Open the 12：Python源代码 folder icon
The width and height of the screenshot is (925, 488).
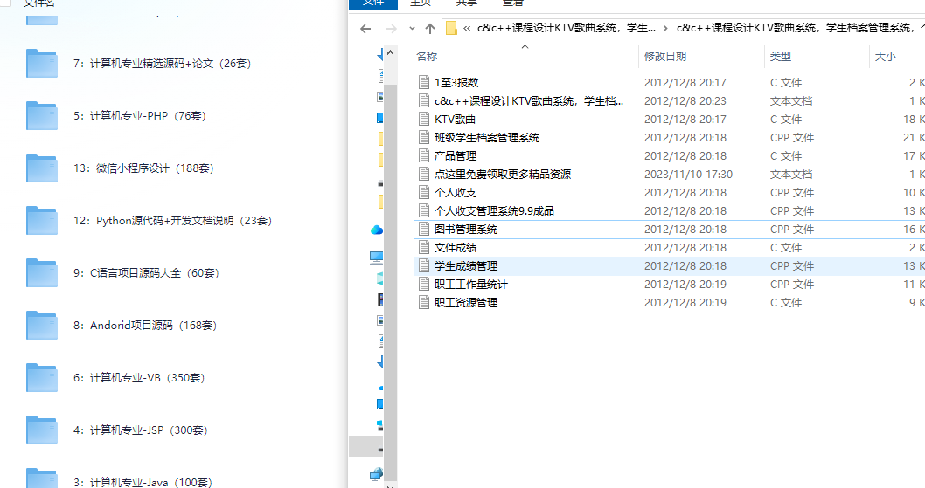(x=42, y=221)
